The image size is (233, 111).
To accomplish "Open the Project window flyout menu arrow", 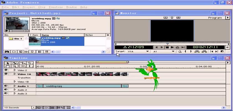I will click(x=108, y=35).
